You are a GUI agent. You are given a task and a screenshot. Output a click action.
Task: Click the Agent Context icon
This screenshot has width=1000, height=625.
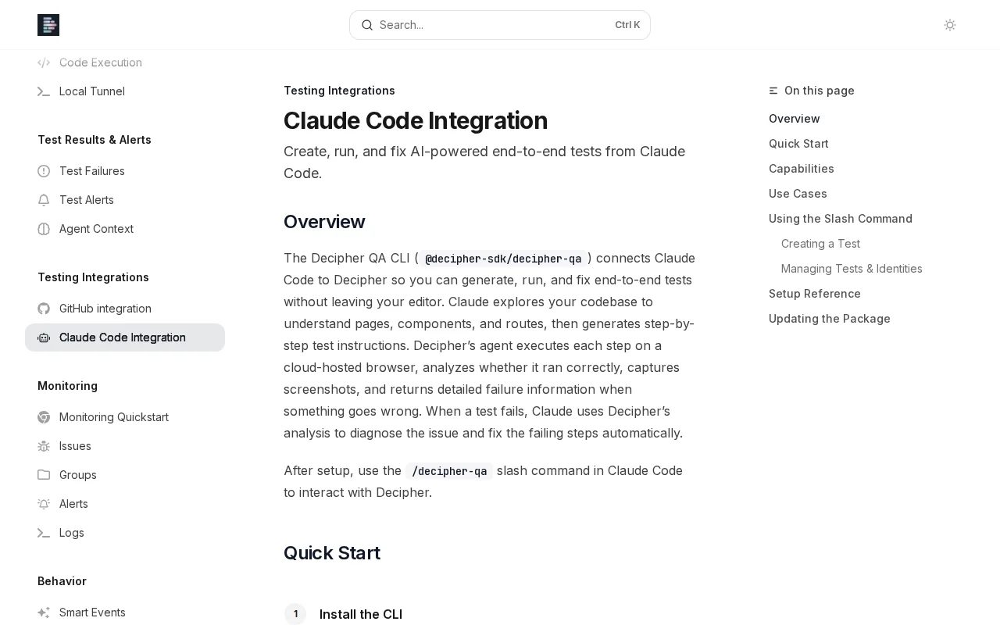44,229
